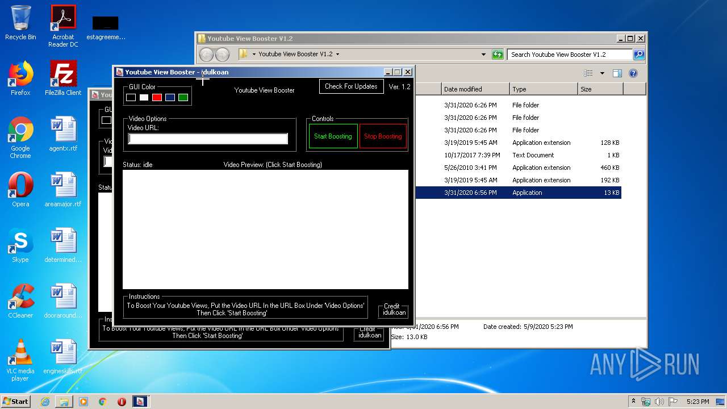Expand the address bar history dropdown

coord(483,55)
